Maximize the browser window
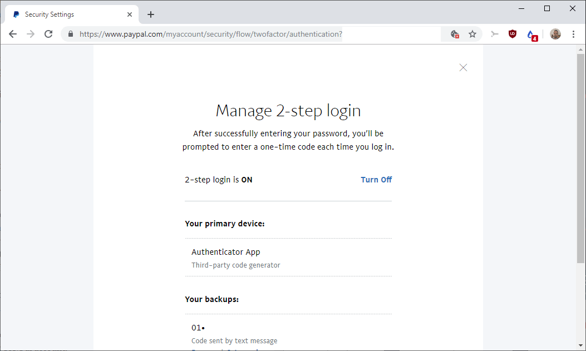 click(x=546, y=8)
